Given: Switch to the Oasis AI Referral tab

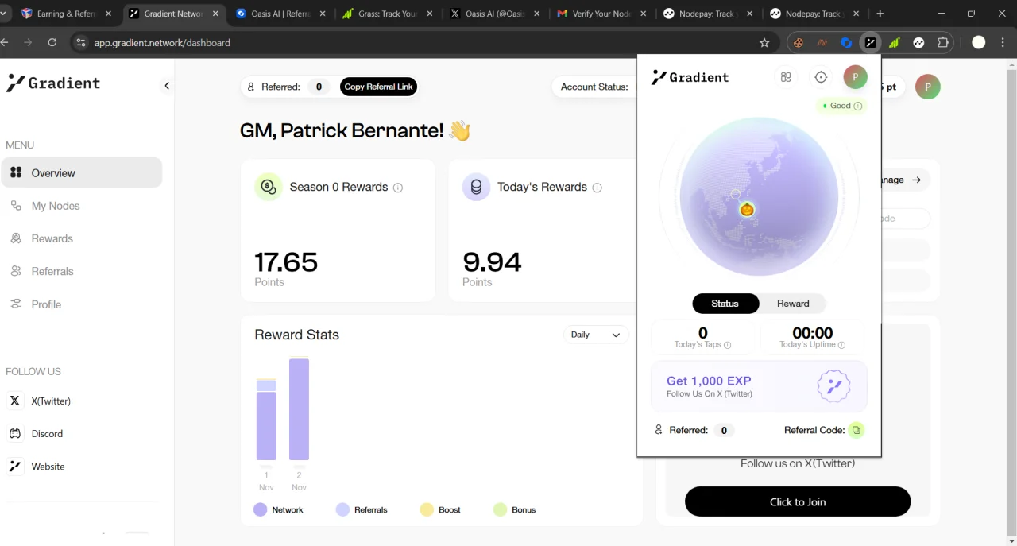Looking at the screenshot, I should pos(281,14).
